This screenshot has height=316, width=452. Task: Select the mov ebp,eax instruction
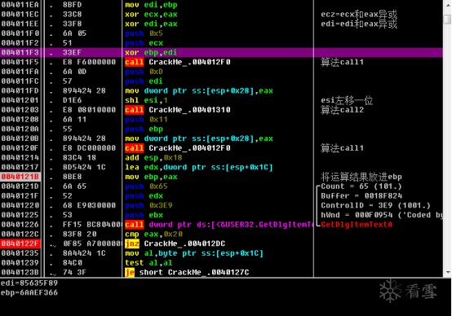(x=151, y=177)
